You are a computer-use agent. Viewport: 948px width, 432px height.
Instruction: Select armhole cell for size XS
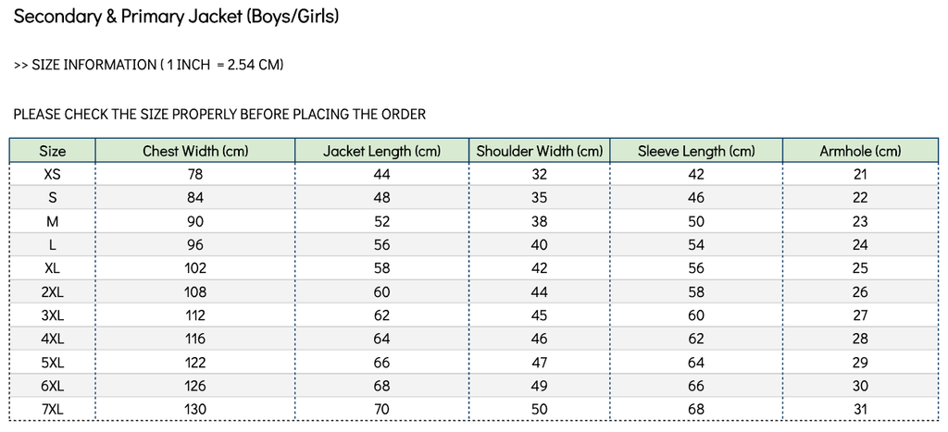(860, 174)
